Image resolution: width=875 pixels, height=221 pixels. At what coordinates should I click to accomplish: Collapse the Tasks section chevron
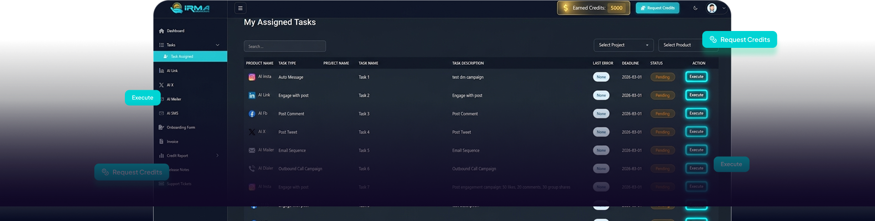point(217,45)
